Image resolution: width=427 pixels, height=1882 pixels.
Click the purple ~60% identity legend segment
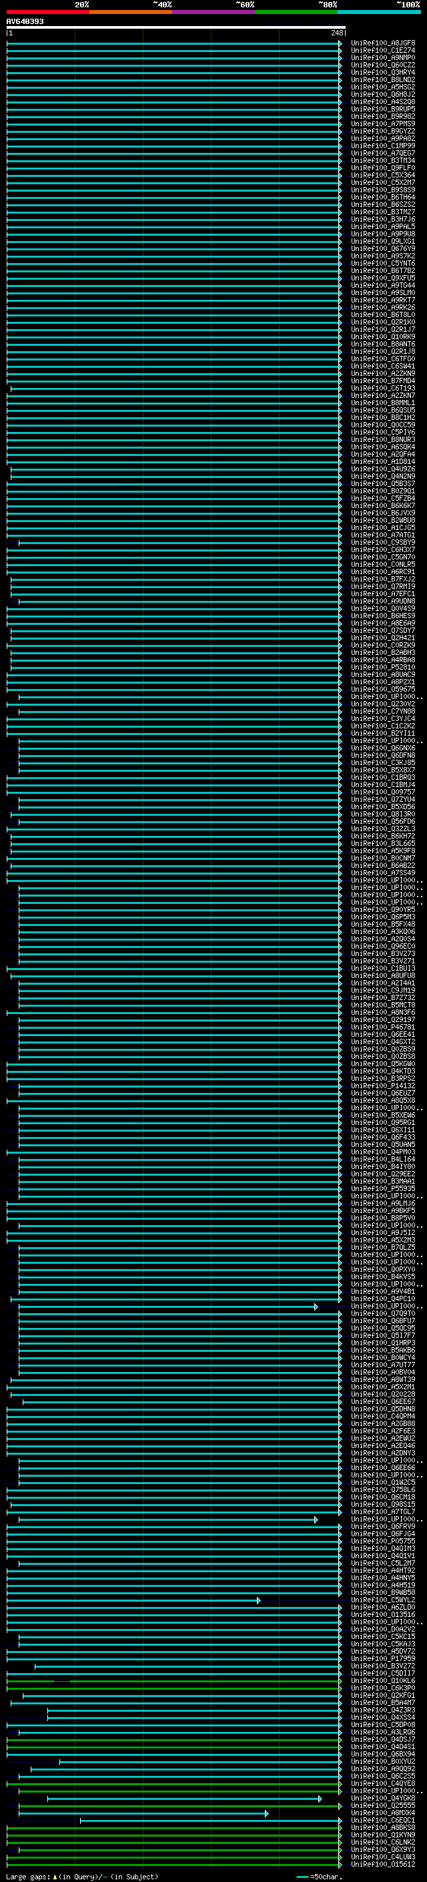213,12
